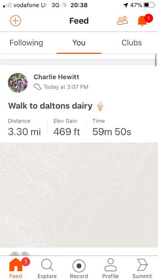This screenshot has height=280, width=158.
Task: Select the You tab
Action: pos(79,43)
